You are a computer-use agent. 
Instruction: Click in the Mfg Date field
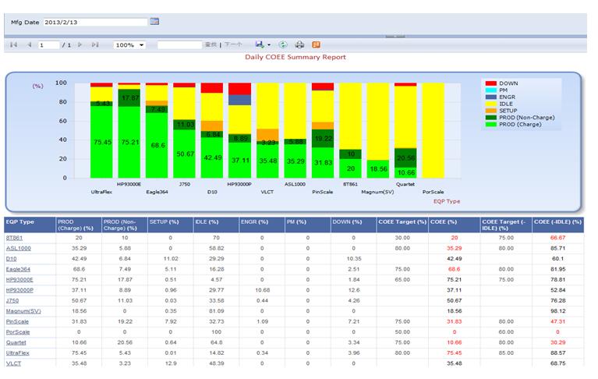(x=94, y=22)
